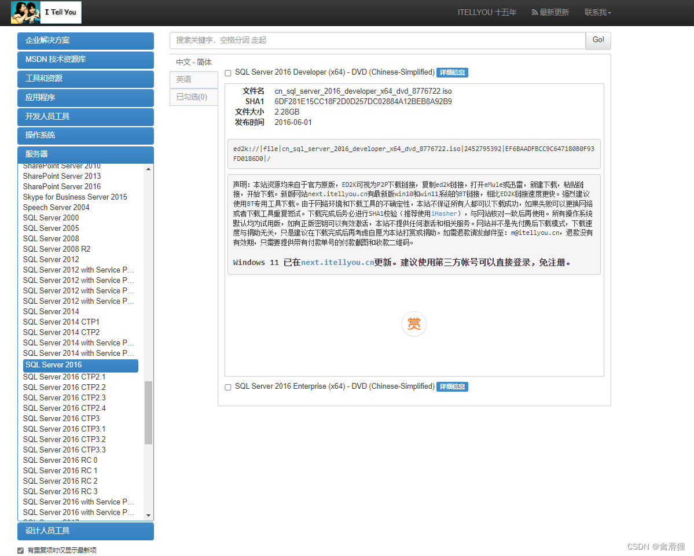Expand the 开发人员工具 panel
The width and height of the screenshot is (694, 556).
86,117
